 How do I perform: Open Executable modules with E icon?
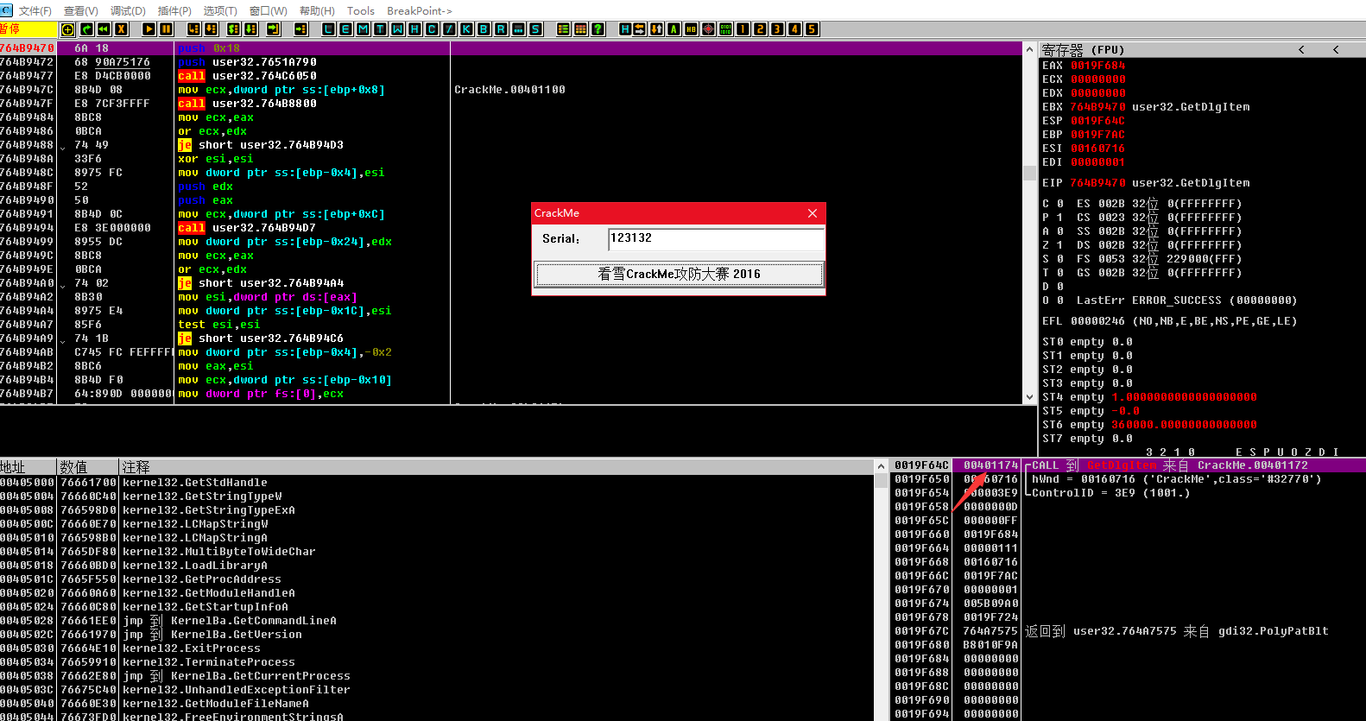tap(345, 29)
